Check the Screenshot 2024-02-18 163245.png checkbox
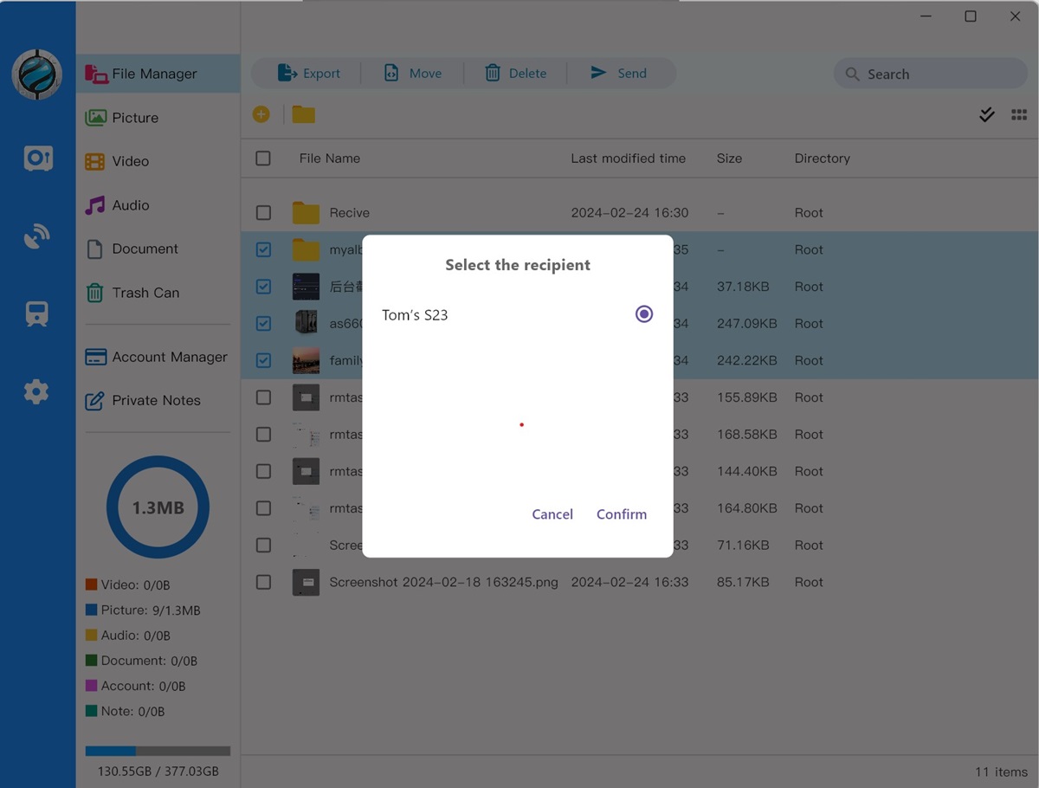This screenshot has height=788, width=1039. [263, 583]
